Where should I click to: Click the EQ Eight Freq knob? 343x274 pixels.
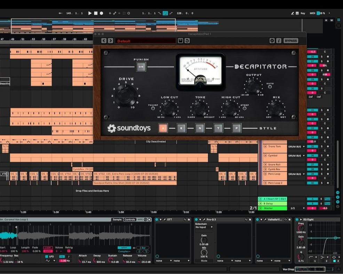click(x=301, y=228)
